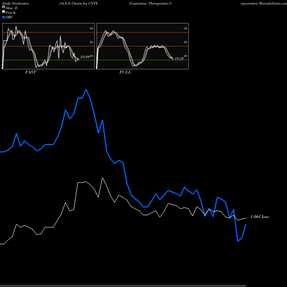
Task: Open the FULL stochastic mini chart
Action: click(142, 46)
